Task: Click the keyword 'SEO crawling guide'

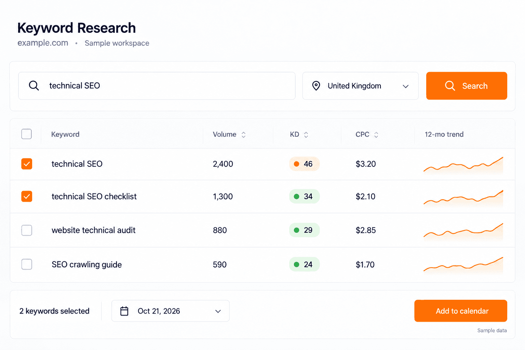Action: 87,265
